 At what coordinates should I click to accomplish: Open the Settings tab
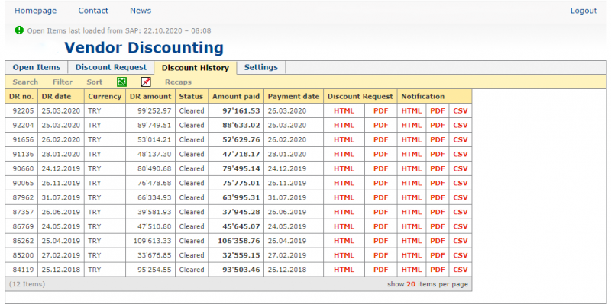point(261,67)
